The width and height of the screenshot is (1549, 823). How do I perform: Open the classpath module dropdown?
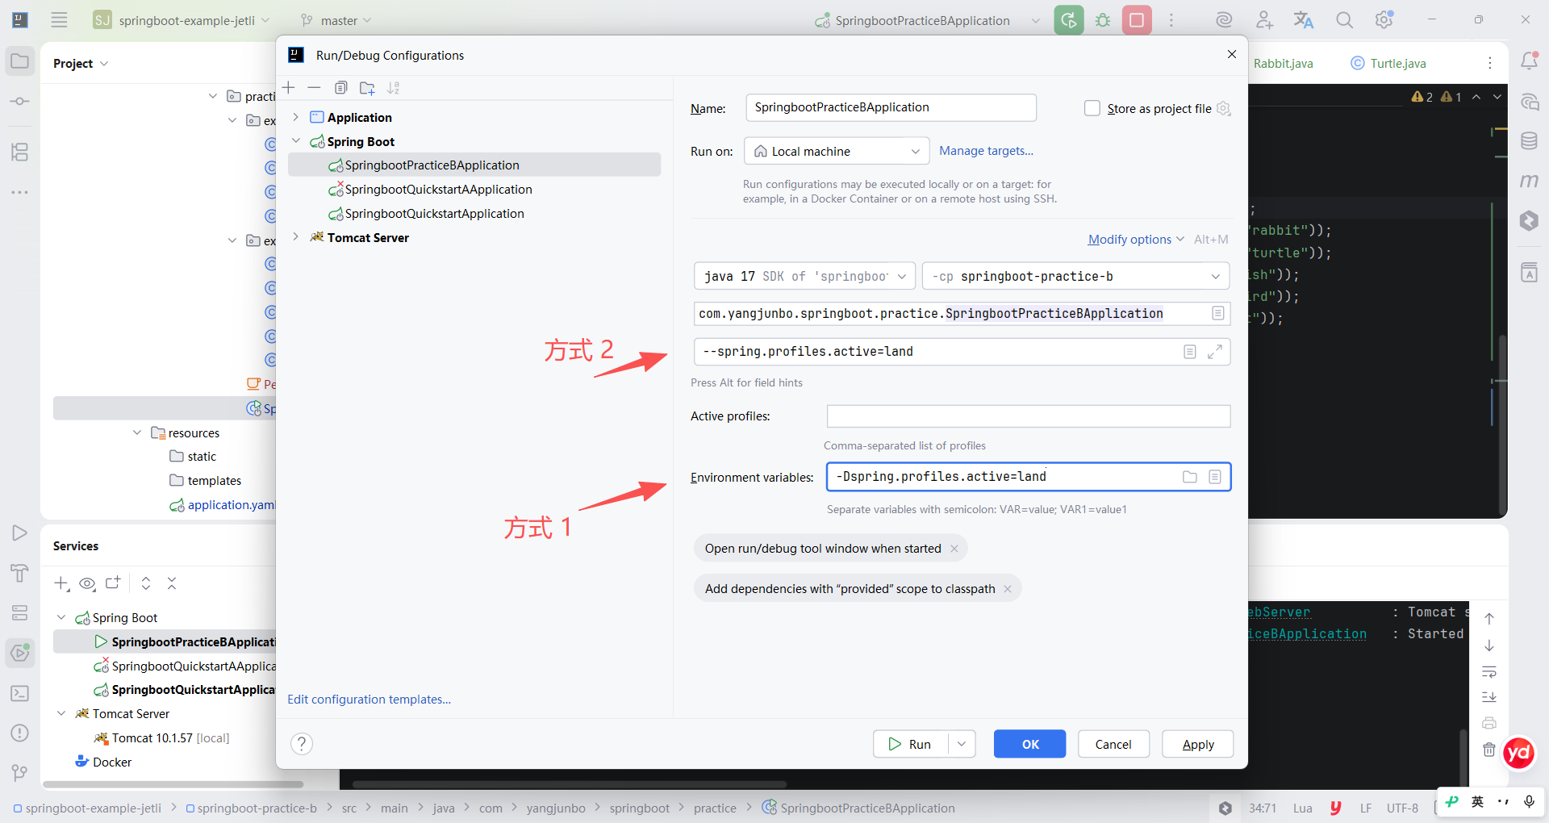point(1076,276)
